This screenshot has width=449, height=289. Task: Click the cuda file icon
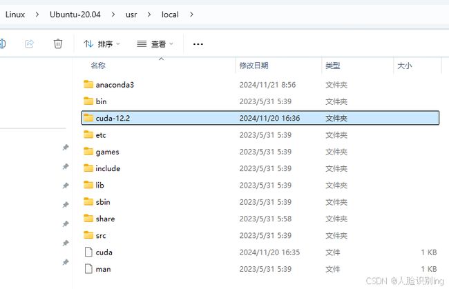click(88, 252)
